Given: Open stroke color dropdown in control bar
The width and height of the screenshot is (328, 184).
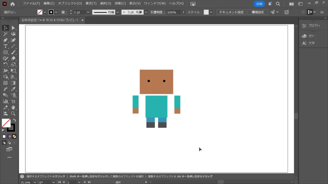Looking at the screenshot, I should (56, 12).
